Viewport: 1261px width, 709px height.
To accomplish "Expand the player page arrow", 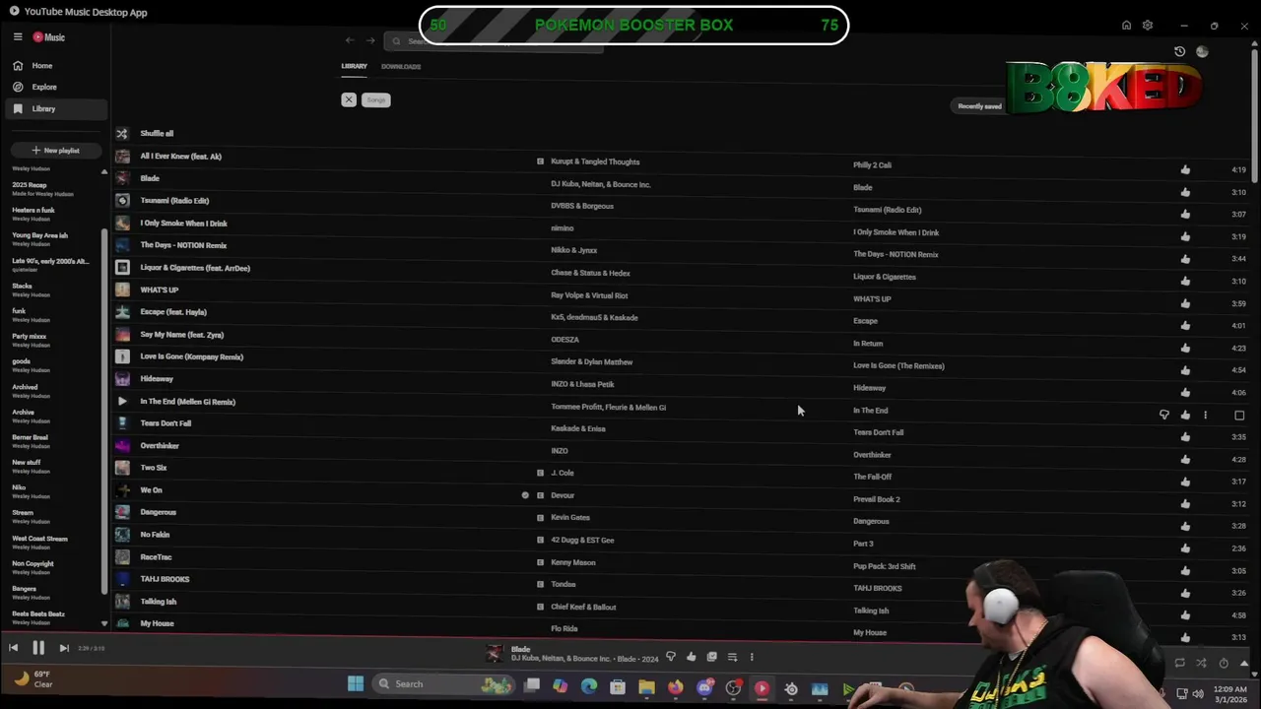I will pyautogui.click(x=1244, y=663).
